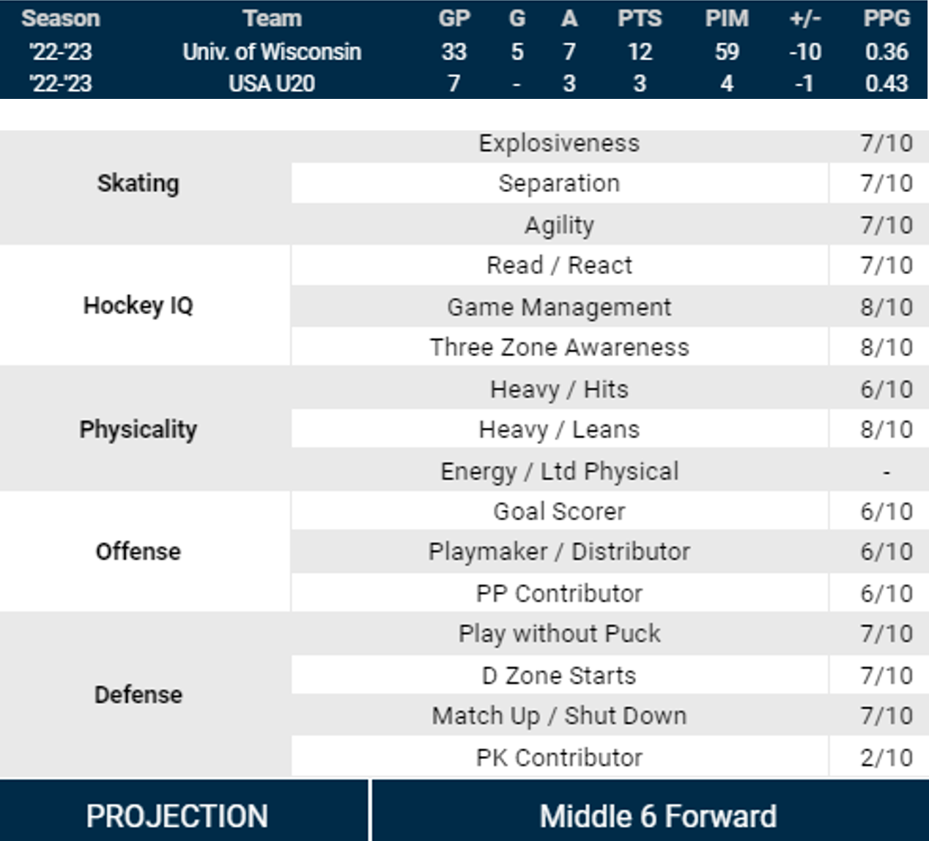The image size is (929, 841).
Task: Select the USA U20 team cell
Action: [272, 84]
